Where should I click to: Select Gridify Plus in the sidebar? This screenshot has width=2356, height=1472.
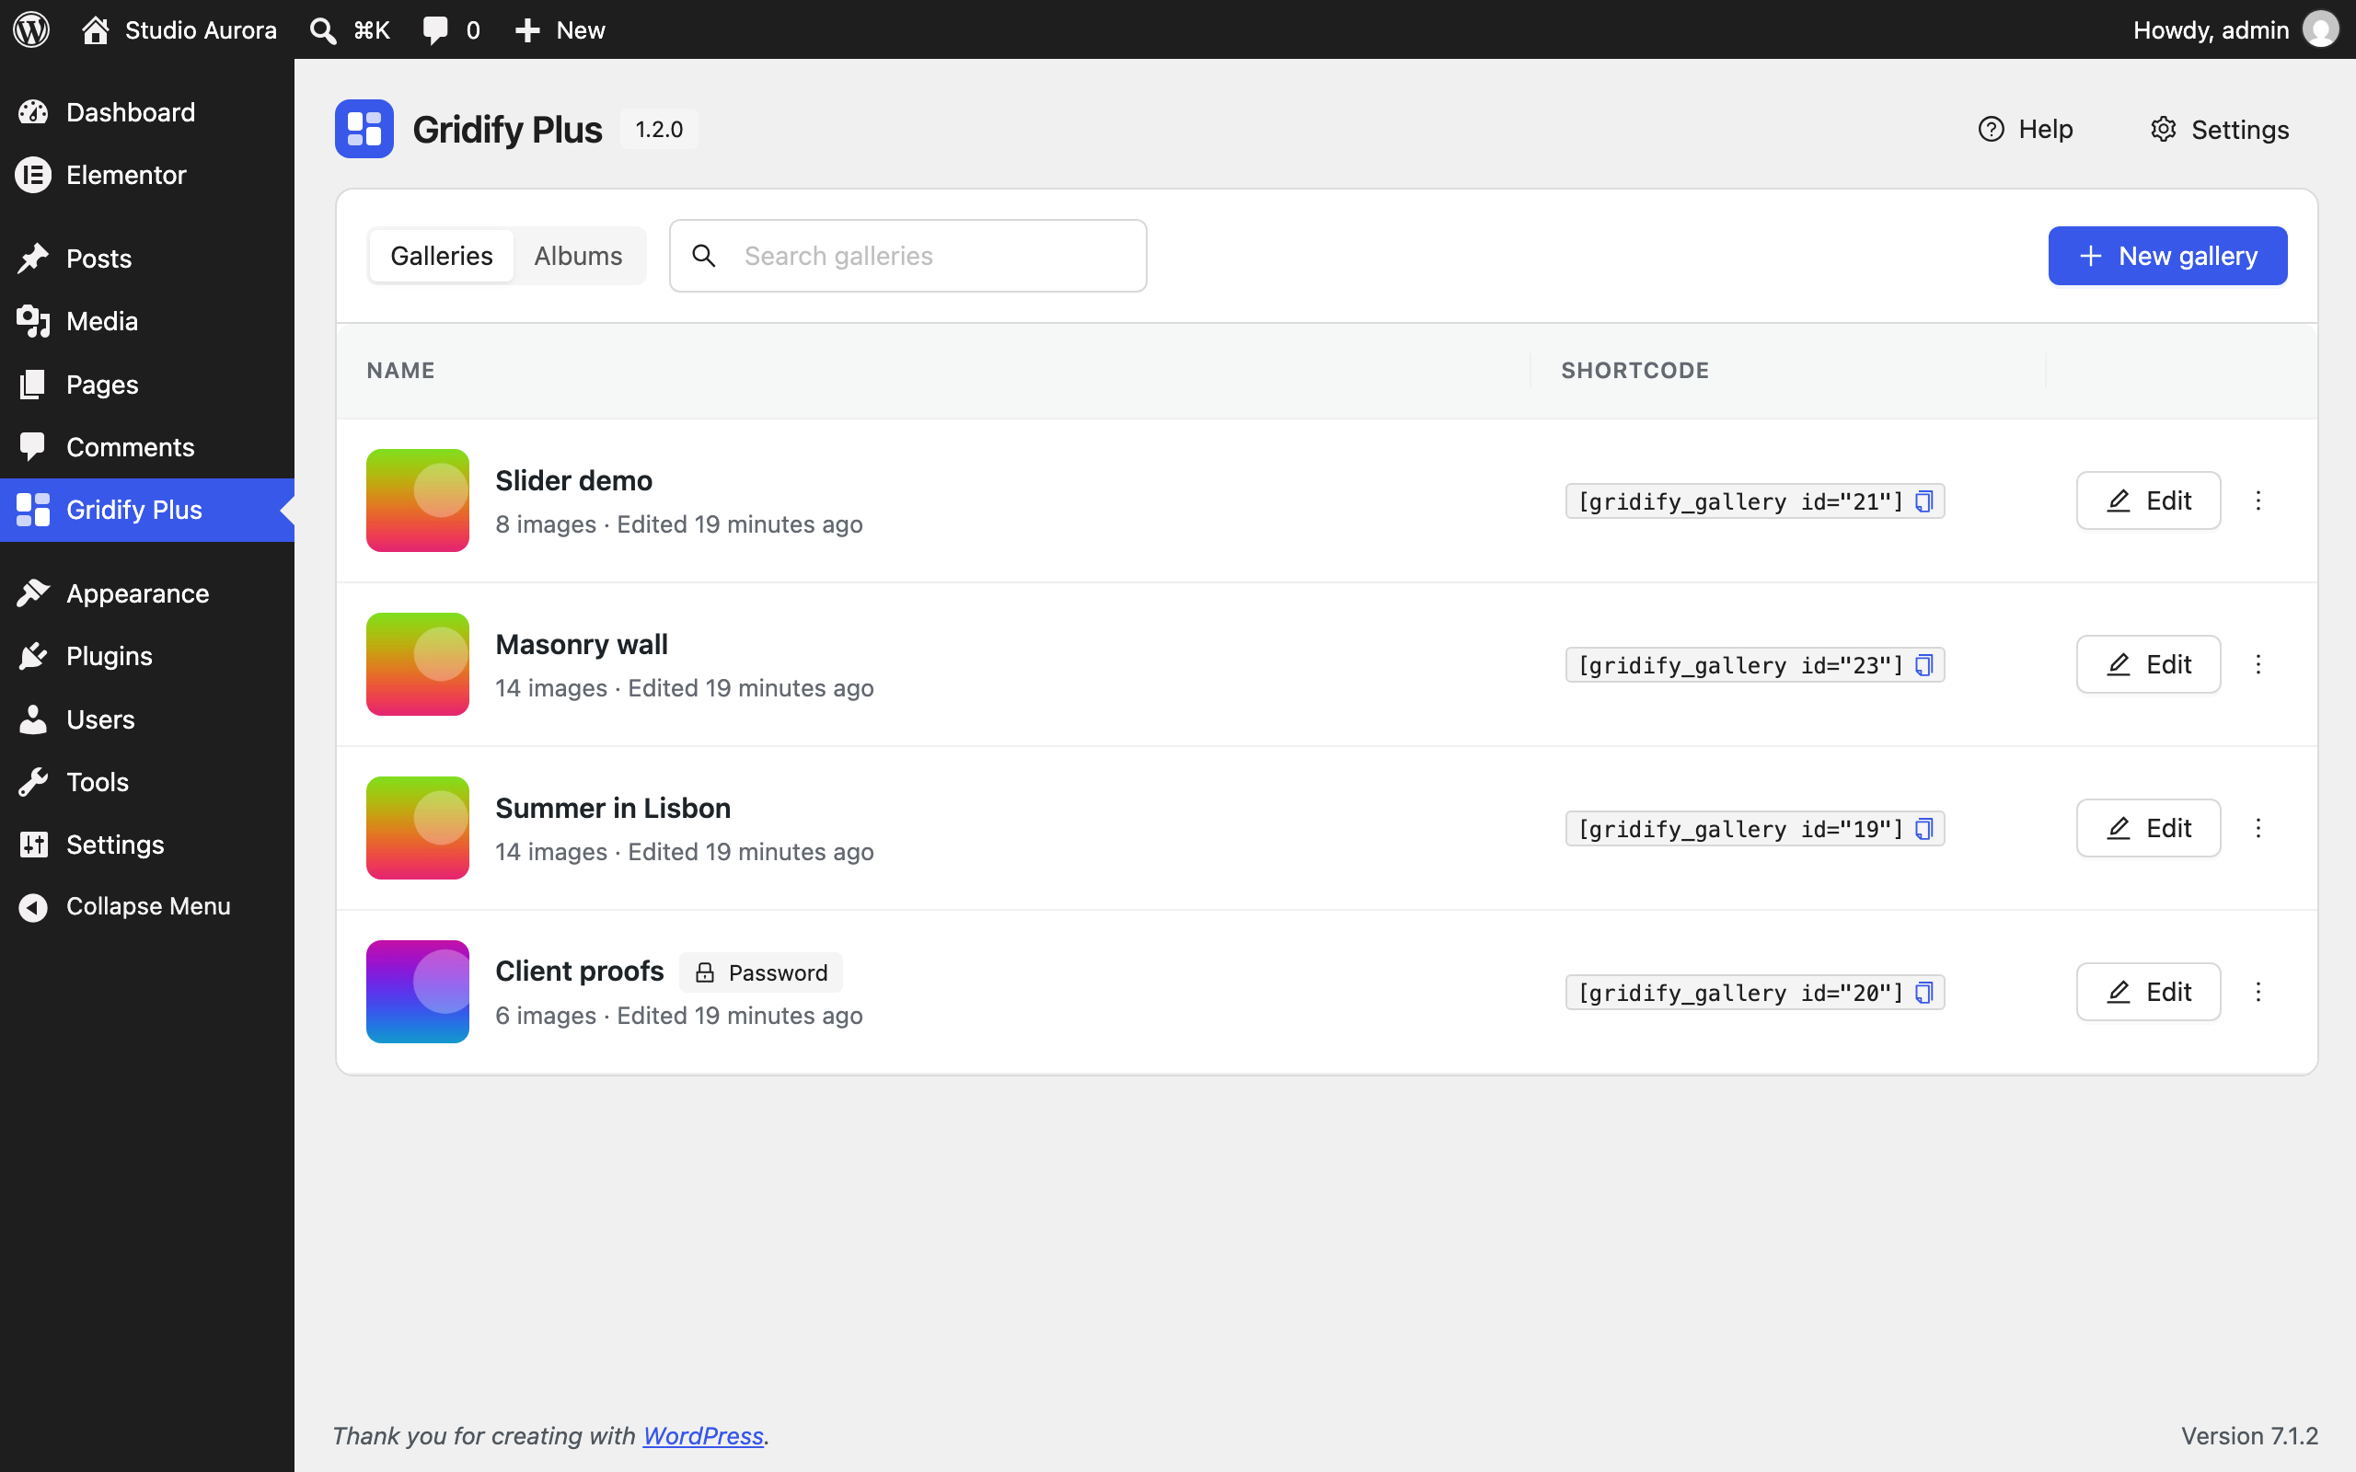pos(147,509)
